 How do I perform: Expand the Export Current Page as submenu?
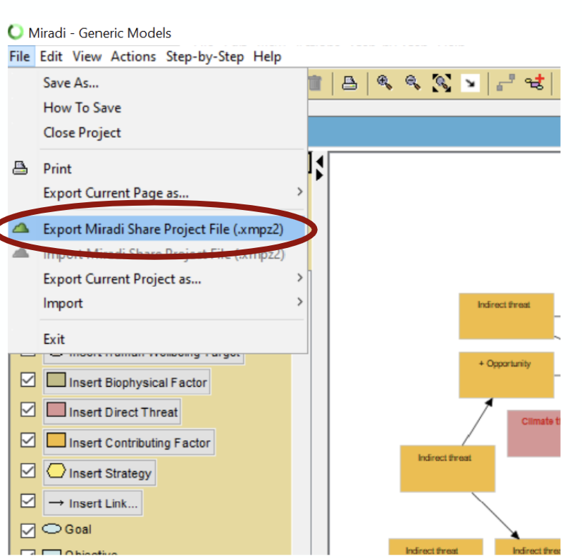[116, 192]
